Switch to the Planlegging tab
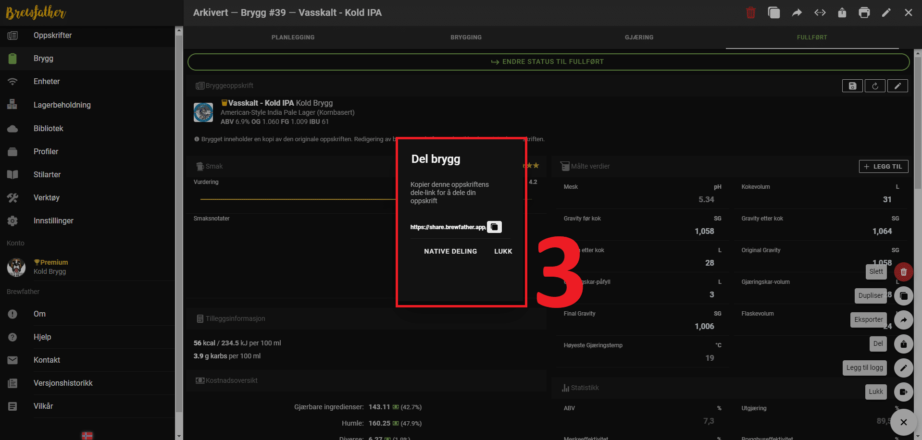The height and width of the screenshot is (440, 922). (293, 37)
